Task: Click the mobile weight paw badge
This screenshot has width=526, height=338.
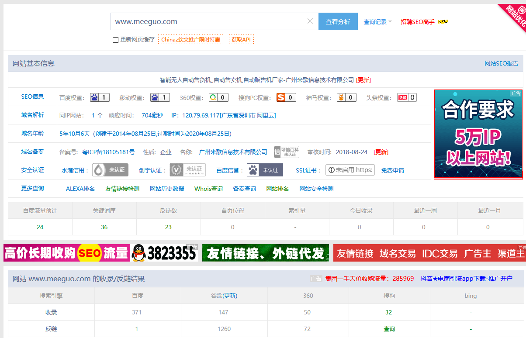Action: (x=160, y=97)
